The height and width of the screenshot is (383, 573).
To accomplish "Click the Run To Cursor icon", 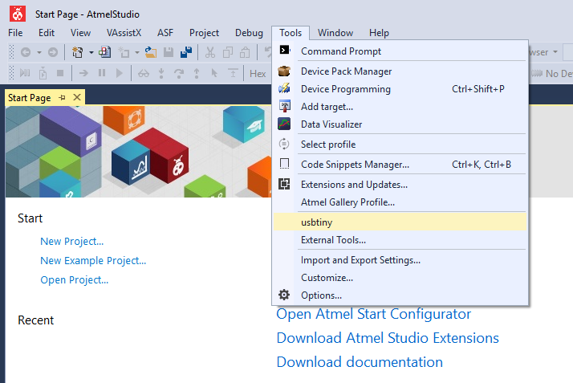I will coord(214,73).
